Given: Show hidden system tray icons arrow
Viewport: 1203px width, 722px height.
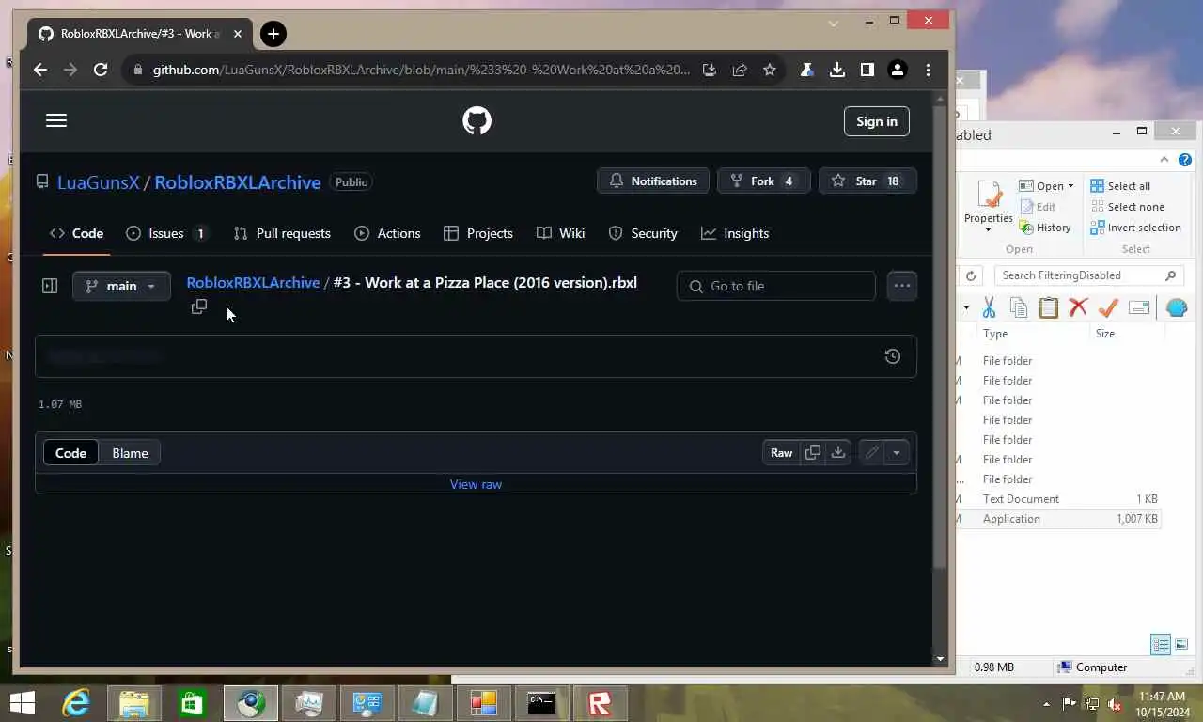Looking at the screenshot, I should [x=1047, y=703].
